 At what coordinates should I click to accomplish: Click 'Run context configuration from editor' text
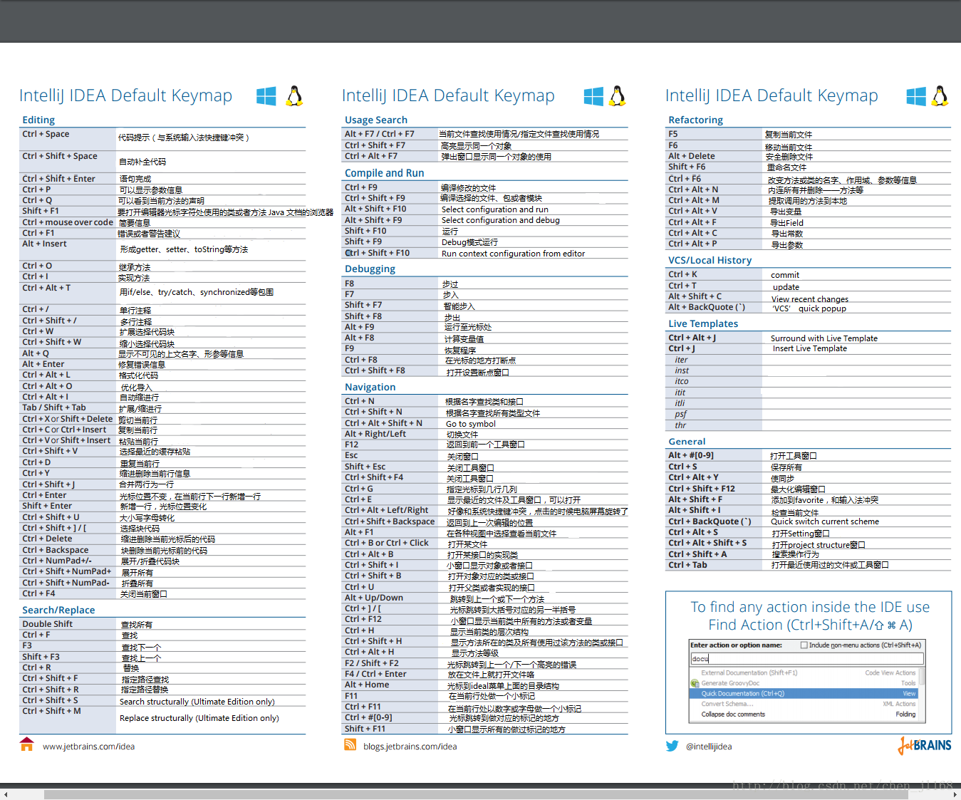tap(513, 254)
